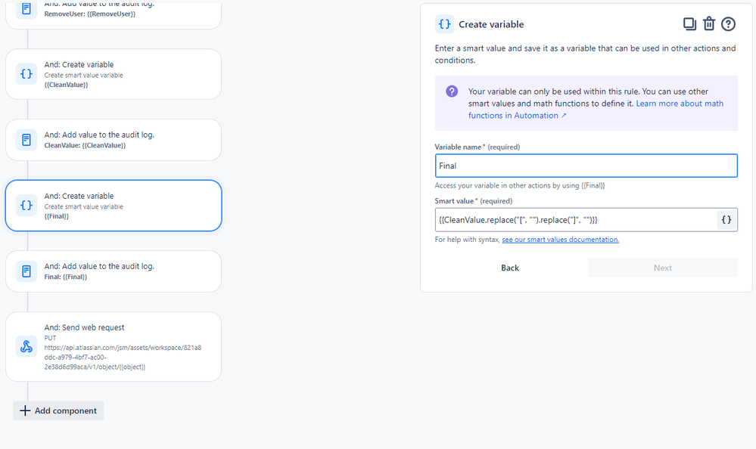
Task: Select the audit log RemoveUser step card
Action: click(x=114, y=14)
